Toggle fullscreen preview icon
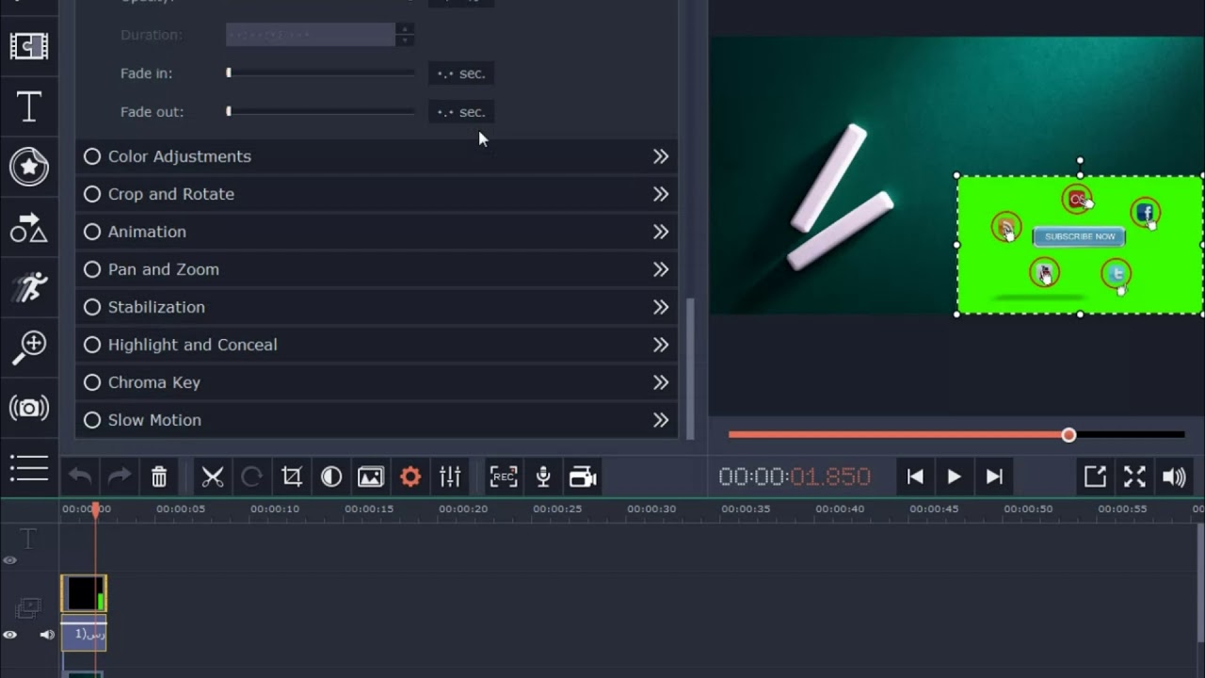This screenshot has width=1205, height=678. pyautogui.click(x=1134, y=477)
